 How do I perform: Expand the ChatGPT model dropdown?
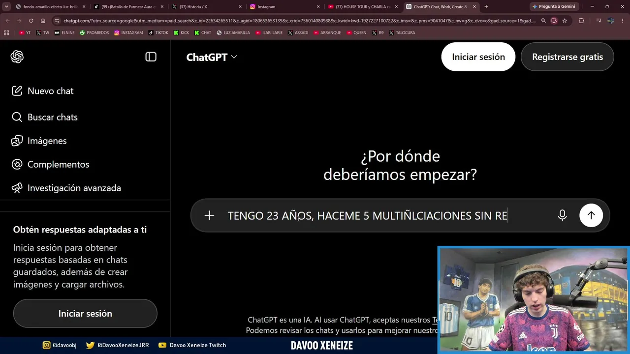(x=212, y=57)
